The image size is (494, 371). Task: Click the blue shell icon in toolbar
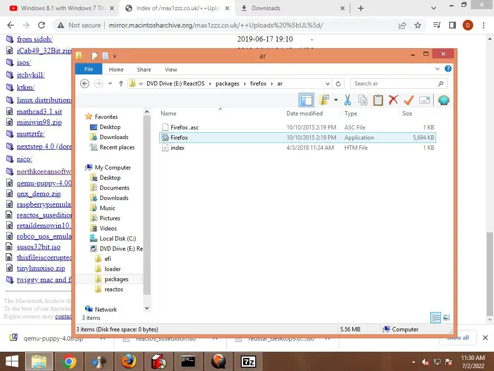[444, 100]
